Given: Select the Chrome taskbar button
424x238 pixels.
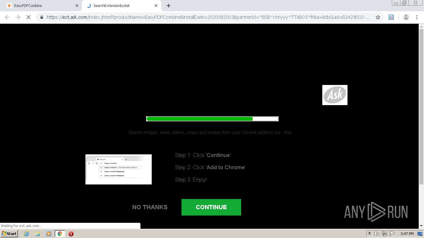Looking at the screenshot, I should click(60, 234).
